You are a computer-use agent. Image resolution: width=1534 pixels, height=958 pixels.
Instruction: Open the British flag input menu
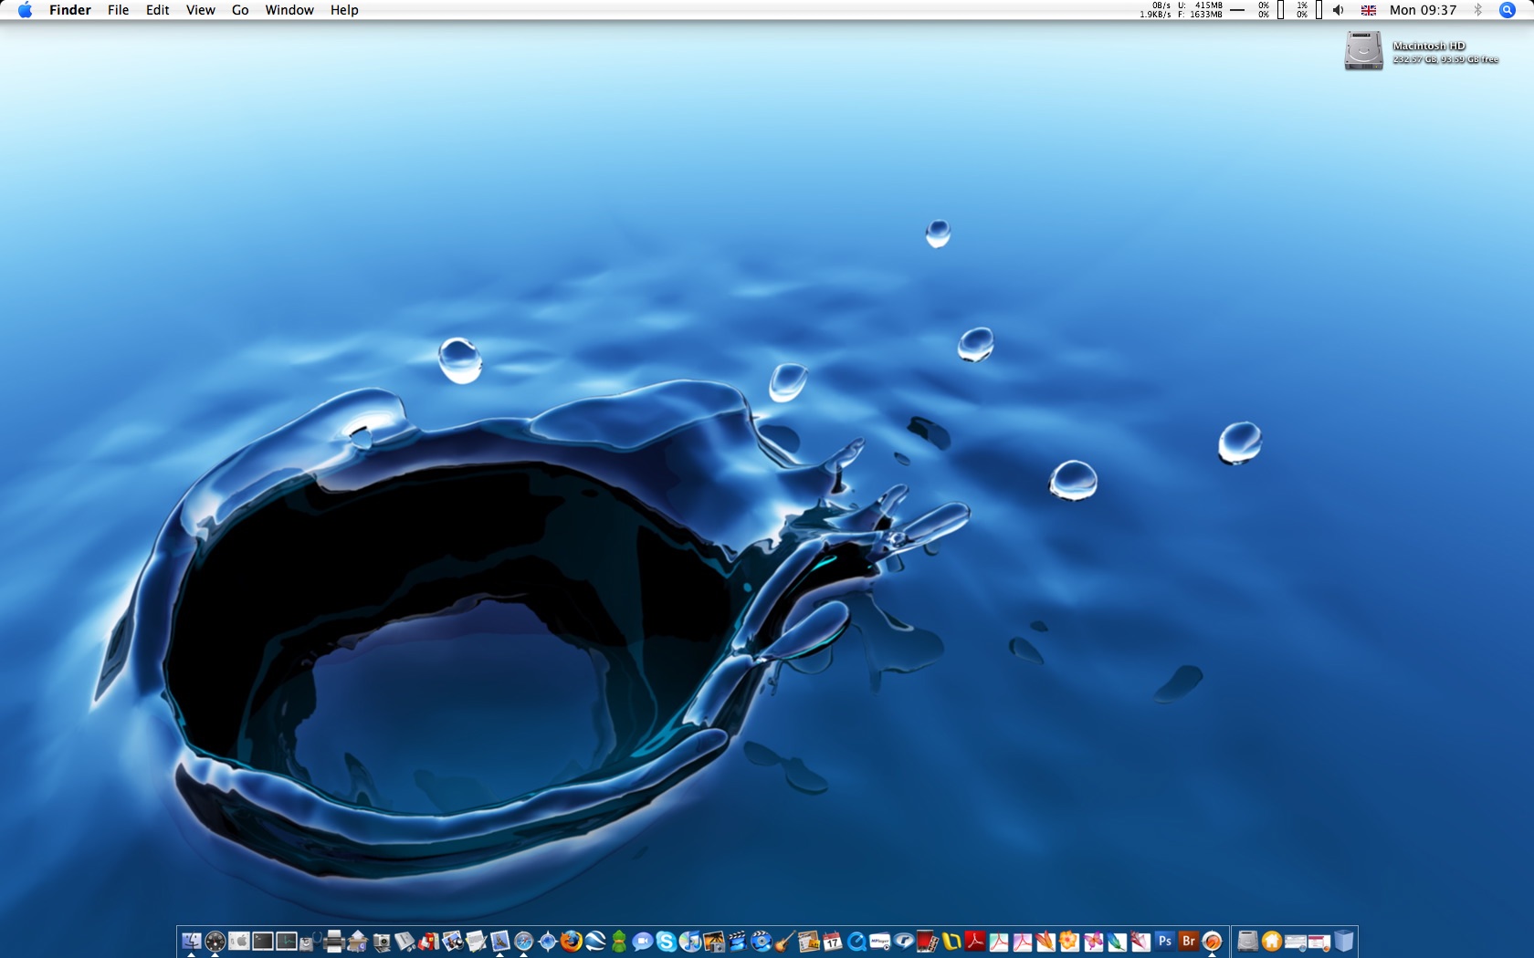tap(1368, 10)
